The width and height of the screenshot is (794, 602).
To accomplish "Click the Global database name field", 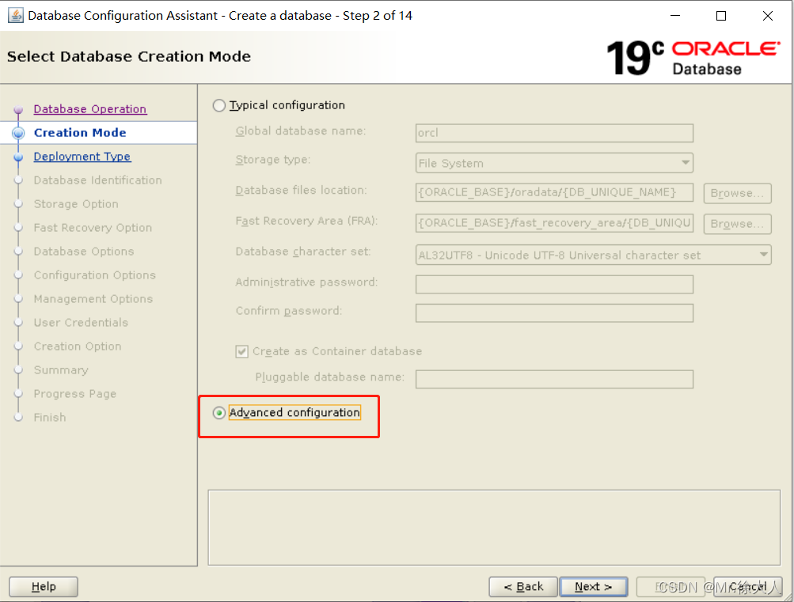I will (x=554, y=133).
